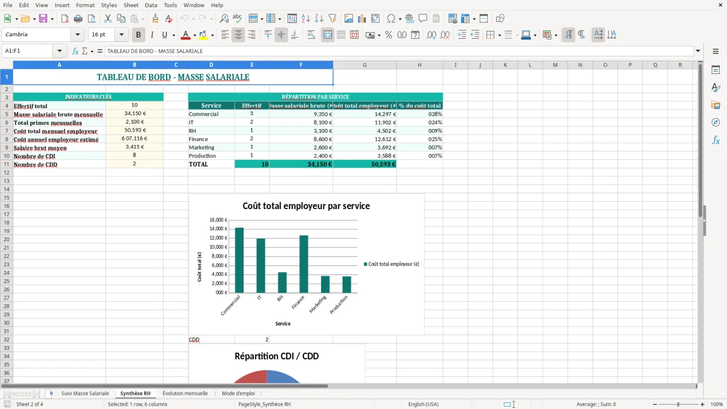Click the Add Decimal Place icon
Viewport: 727px width, 409px height.
tap(432, 35)
